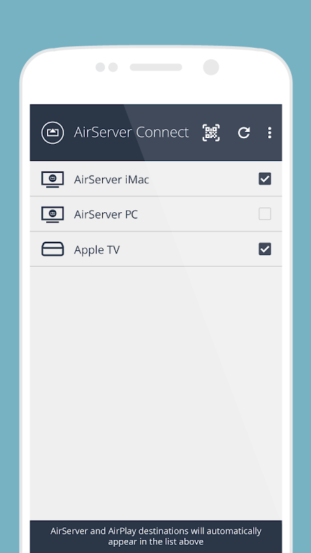Tap the AirServer logo in the header

(x=52, y=133)
